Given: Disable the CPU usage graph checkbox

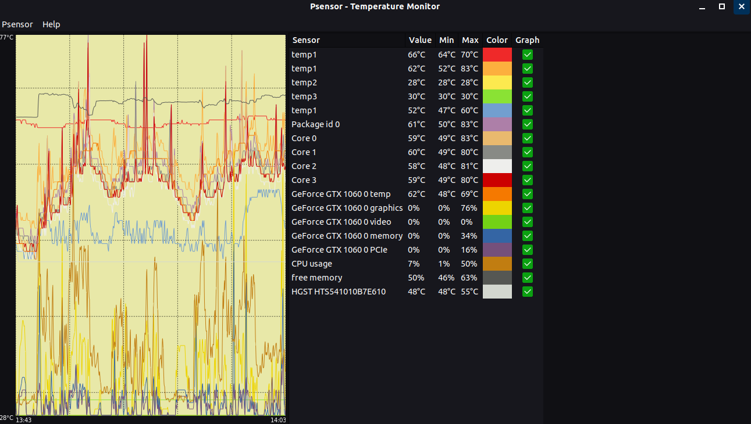Looking at the screenshot, I should 527,264.
